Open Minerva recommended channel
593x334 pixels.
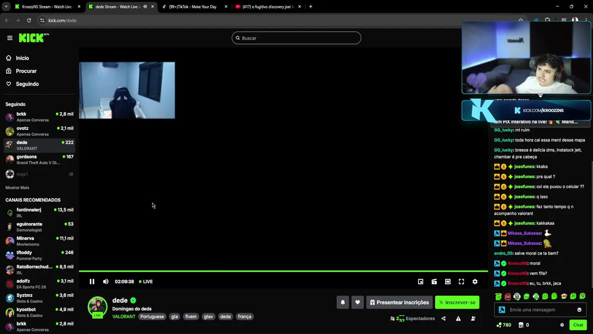(x=39, y=241)
